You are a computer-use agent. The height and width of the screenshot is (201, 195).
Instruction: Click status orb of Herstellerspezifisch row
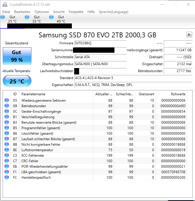7,178
